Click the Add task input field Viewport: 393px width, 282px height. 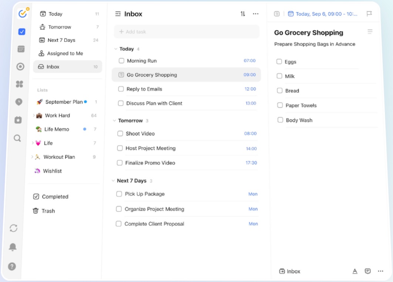tap(187, 31)
